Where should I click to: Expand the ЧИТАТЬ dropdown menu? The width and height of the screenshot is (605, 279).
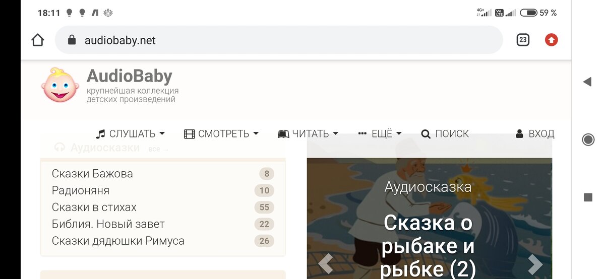point(308,134)
